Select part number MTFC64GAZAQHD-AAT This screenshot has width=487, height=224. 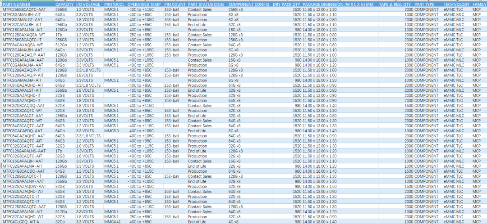tap(28, 136)
